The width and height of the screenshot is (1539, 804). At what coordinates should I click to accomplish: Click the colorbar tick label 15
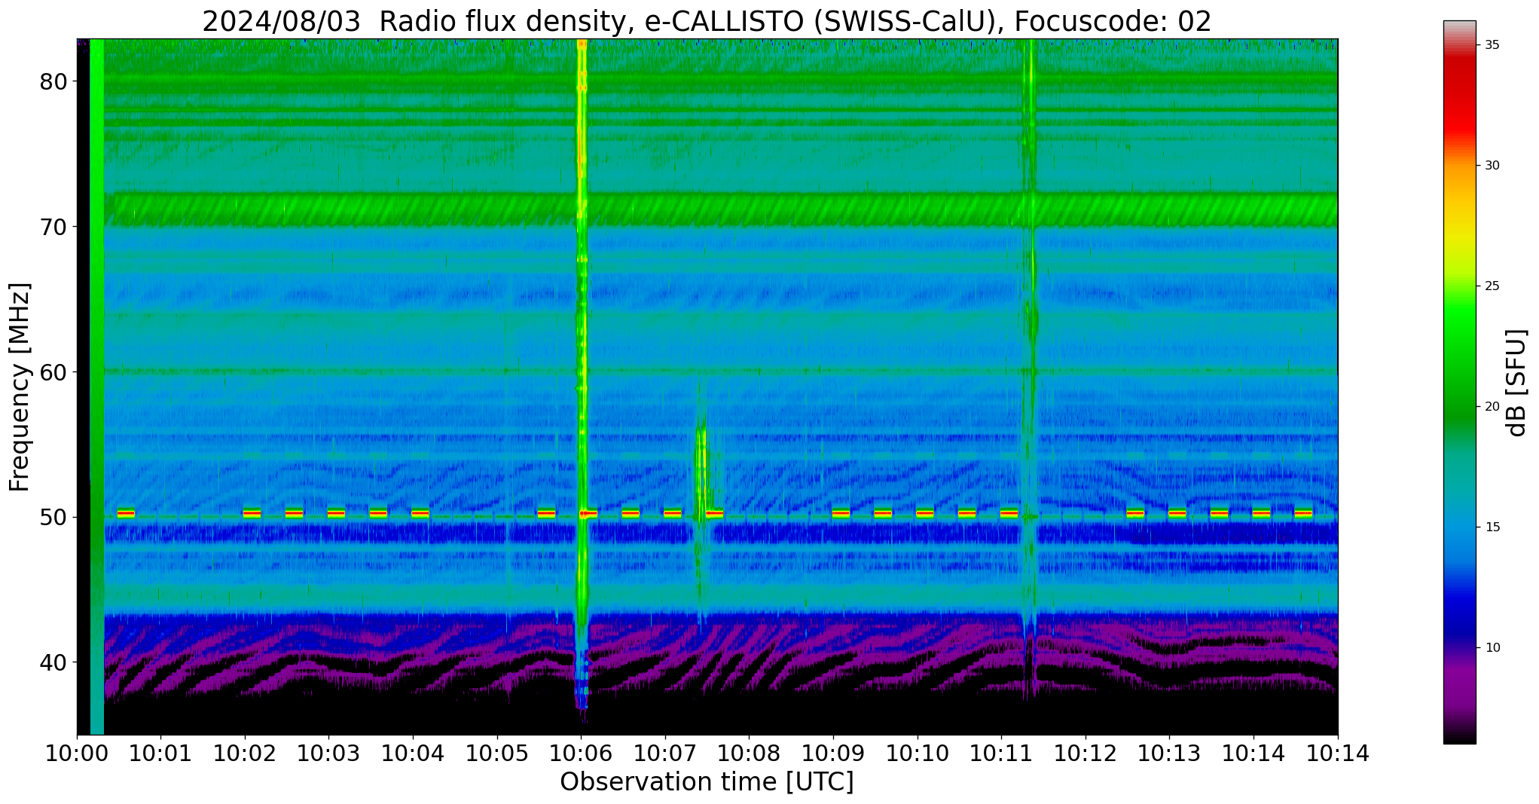pos(1492,527)
